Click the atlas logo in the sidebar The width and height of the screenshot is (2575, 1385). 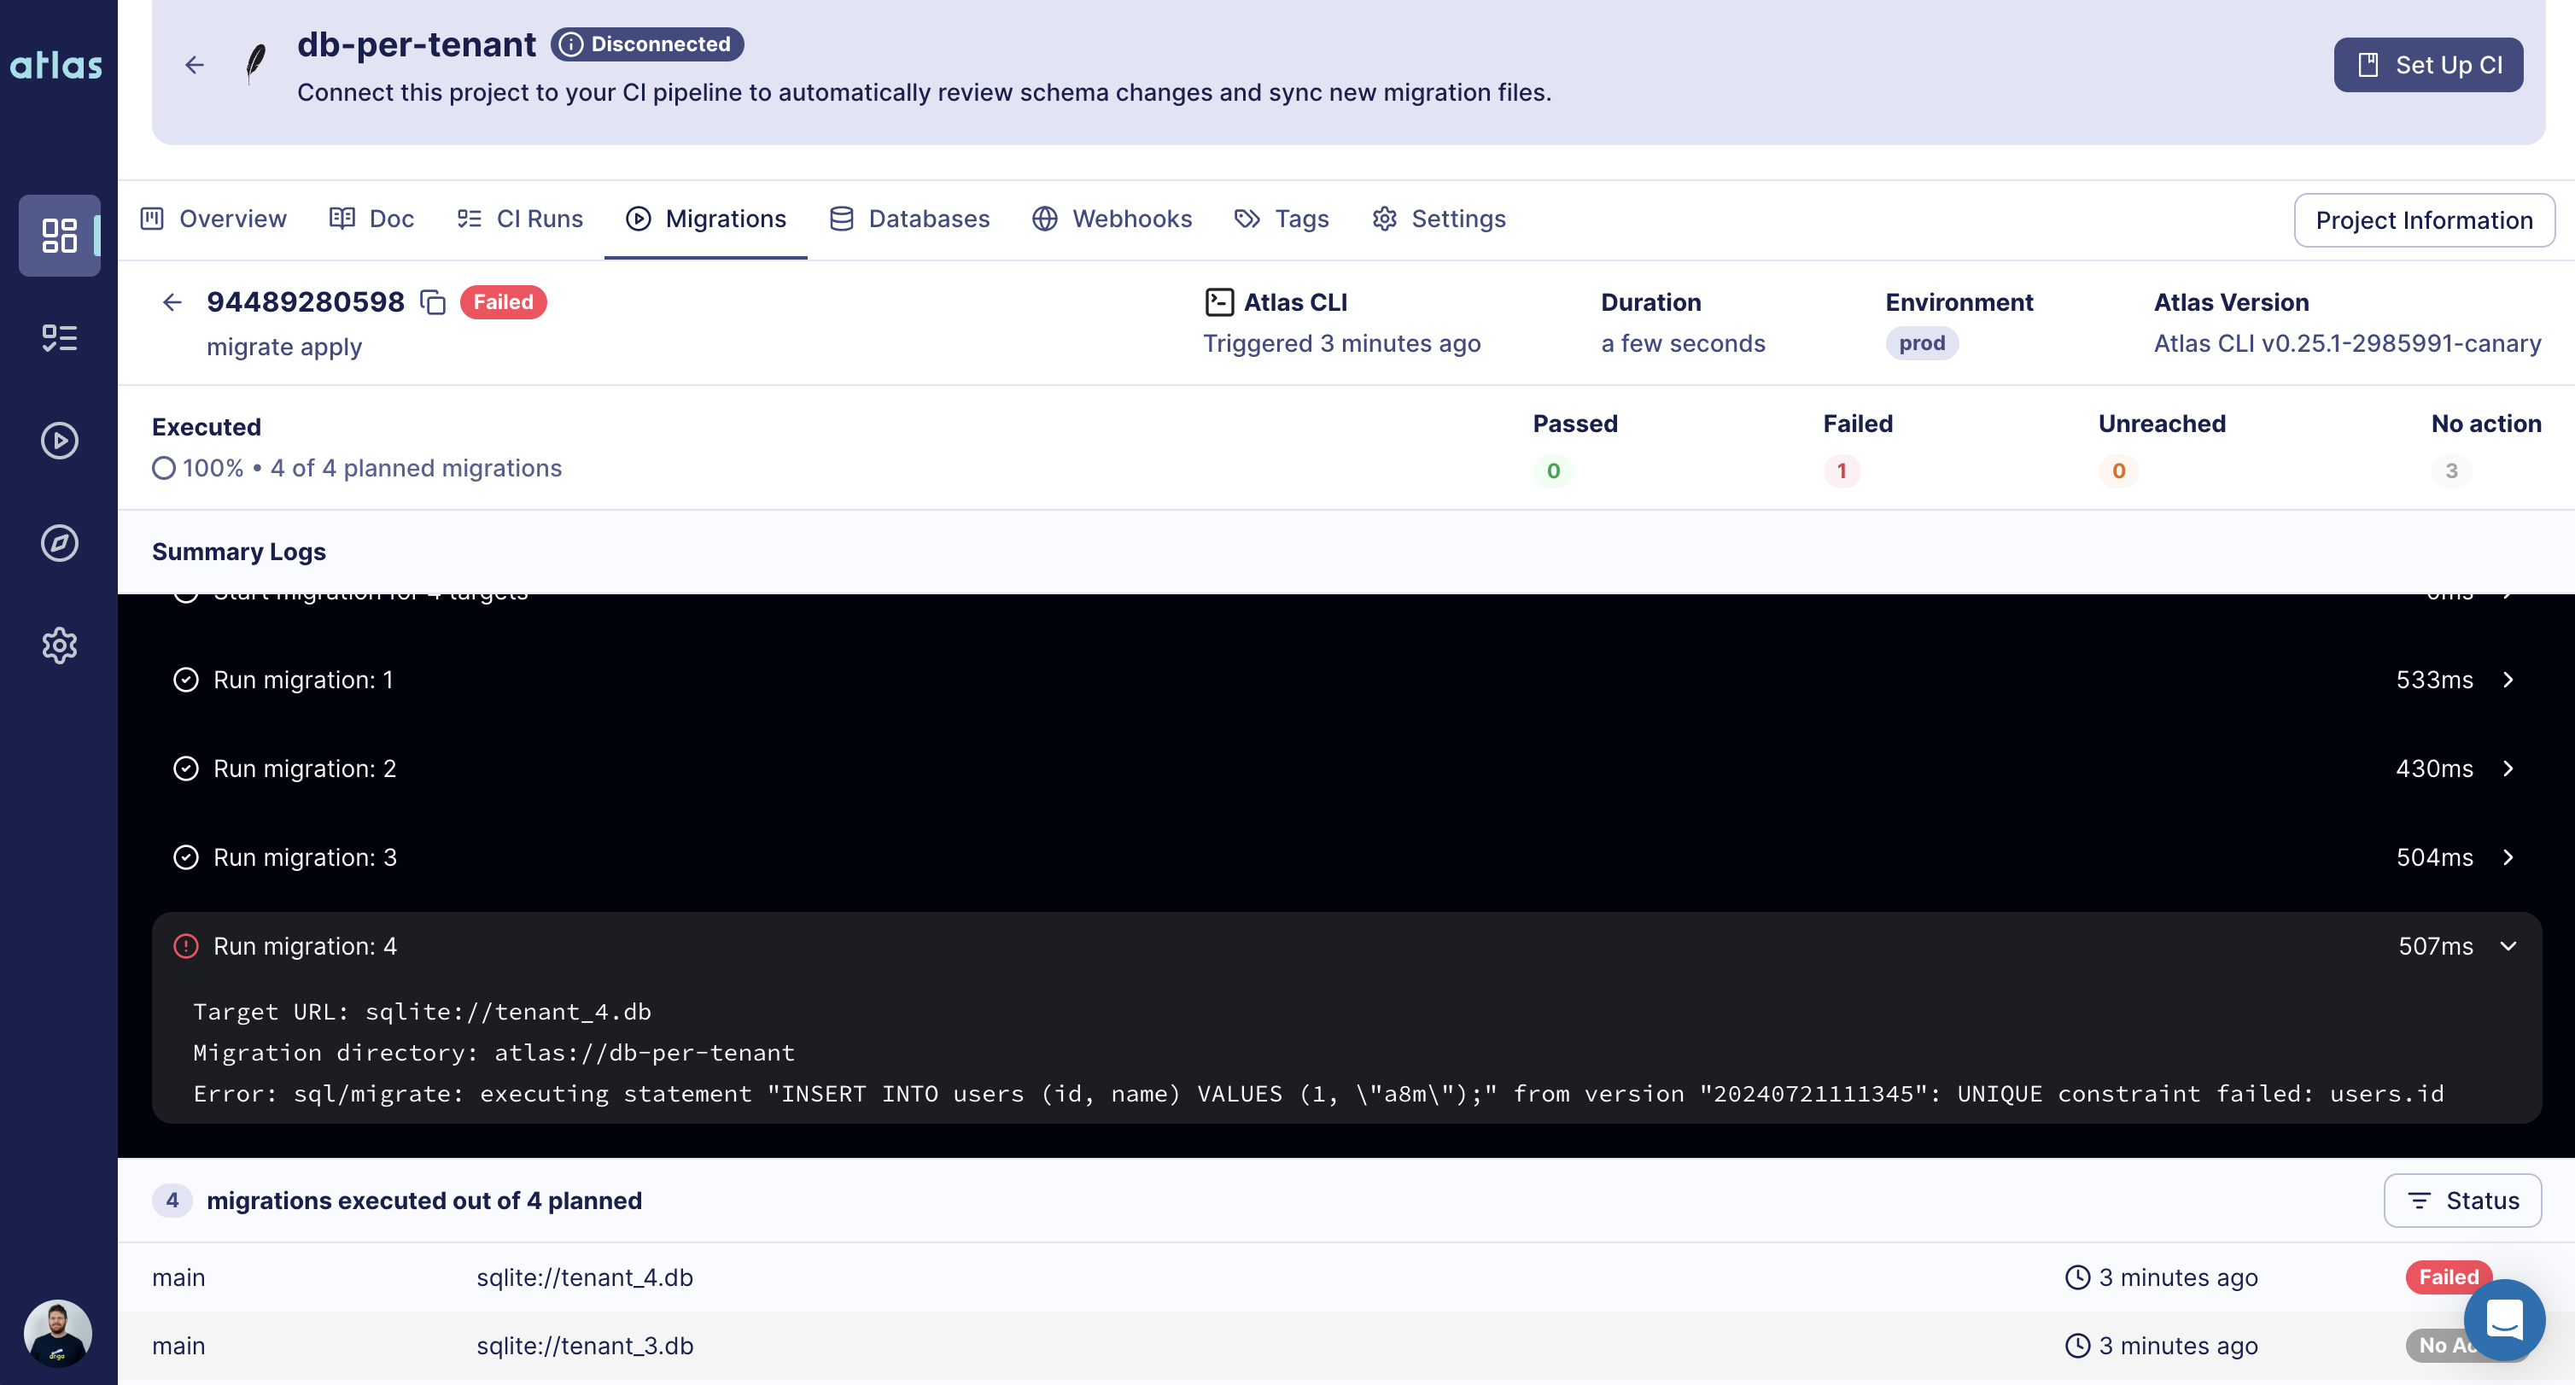pos(56,64)
